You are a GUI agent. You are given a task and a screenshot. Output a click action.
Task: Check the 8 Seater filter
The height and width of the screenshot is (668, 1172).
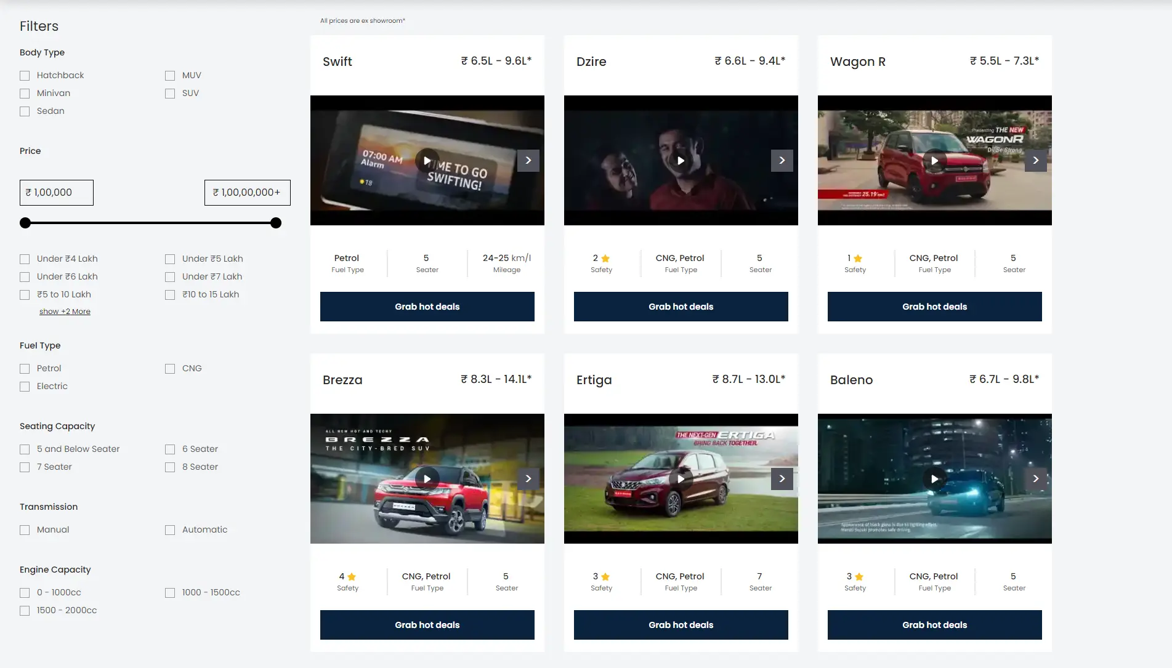click(x=170, y=467)
